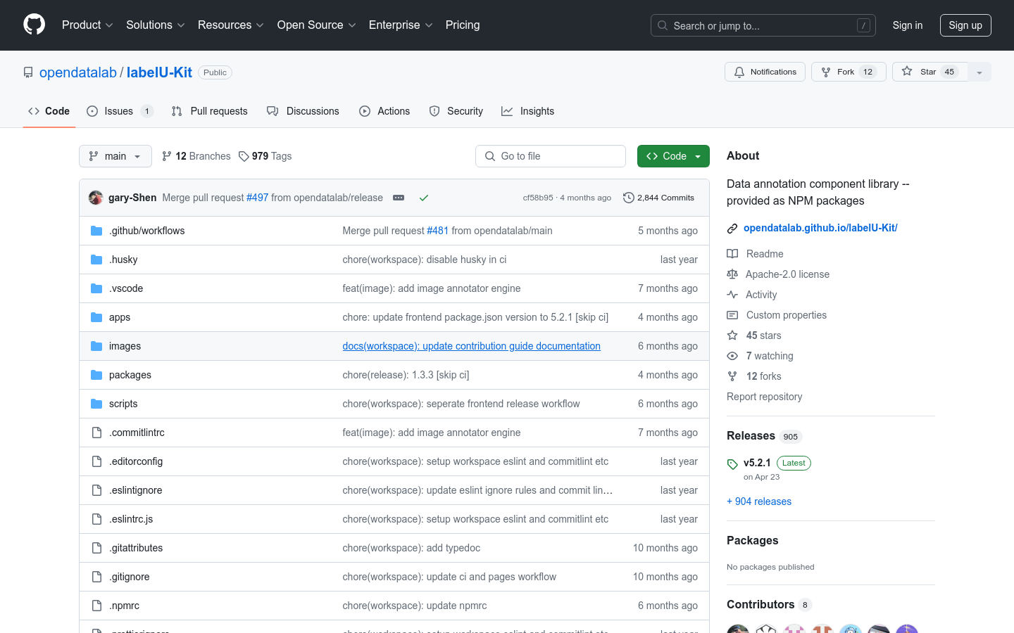The image size is (1014, 633).
Task: Click the Go to file input
Action: point(551,156)
